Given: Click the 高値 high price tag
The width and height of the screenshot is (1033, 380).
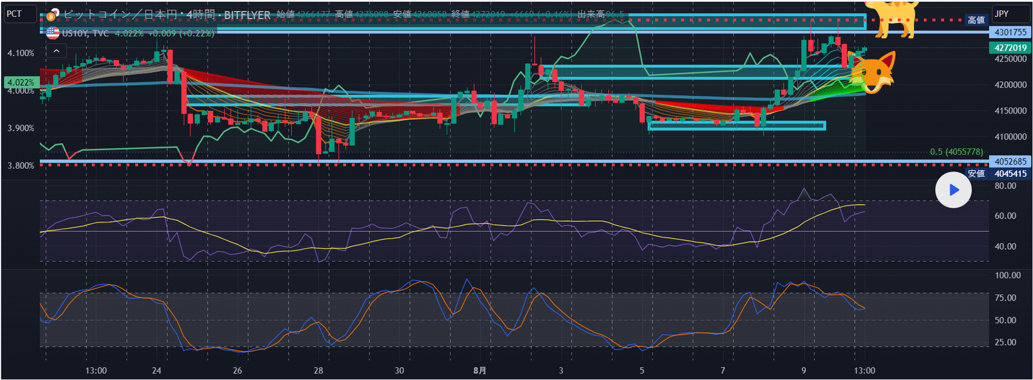Looking at the screenshot, I should tap(976, 20).
